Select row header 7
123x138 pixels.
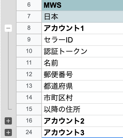pyautogui.click(x=29, y=17)
